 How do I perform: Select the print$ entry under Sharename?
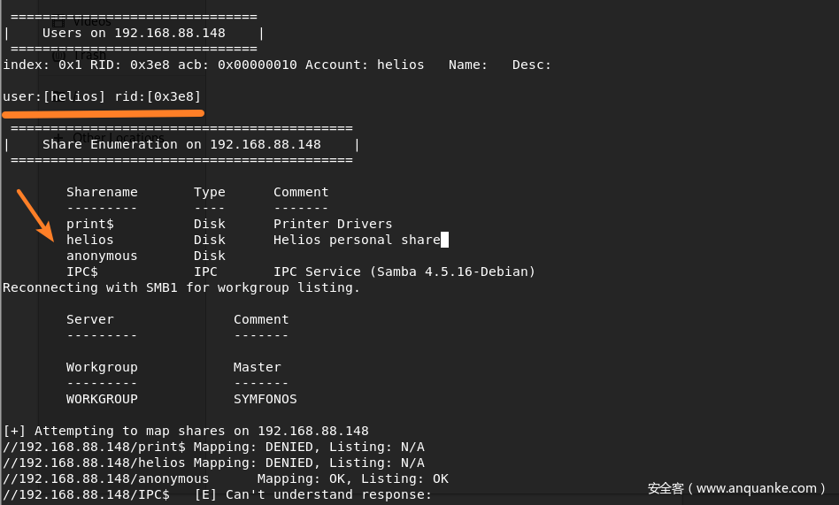[90, 224]
